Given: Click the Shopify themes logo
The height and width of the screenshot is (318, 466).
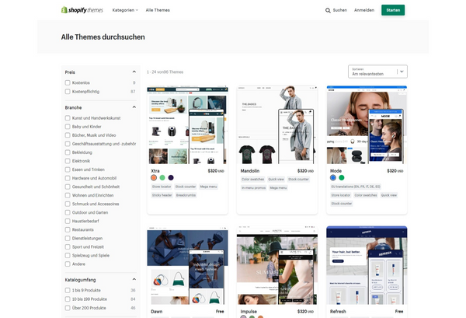Looking at the screenshot, I should (x=82, y=10).
